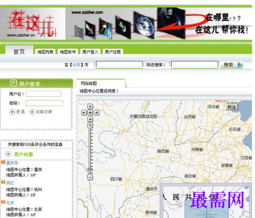Viewport: 255px width, 218px height.
Task: Select 网站地图 tab
Action: pyautogui.click(x=89, y=83)
